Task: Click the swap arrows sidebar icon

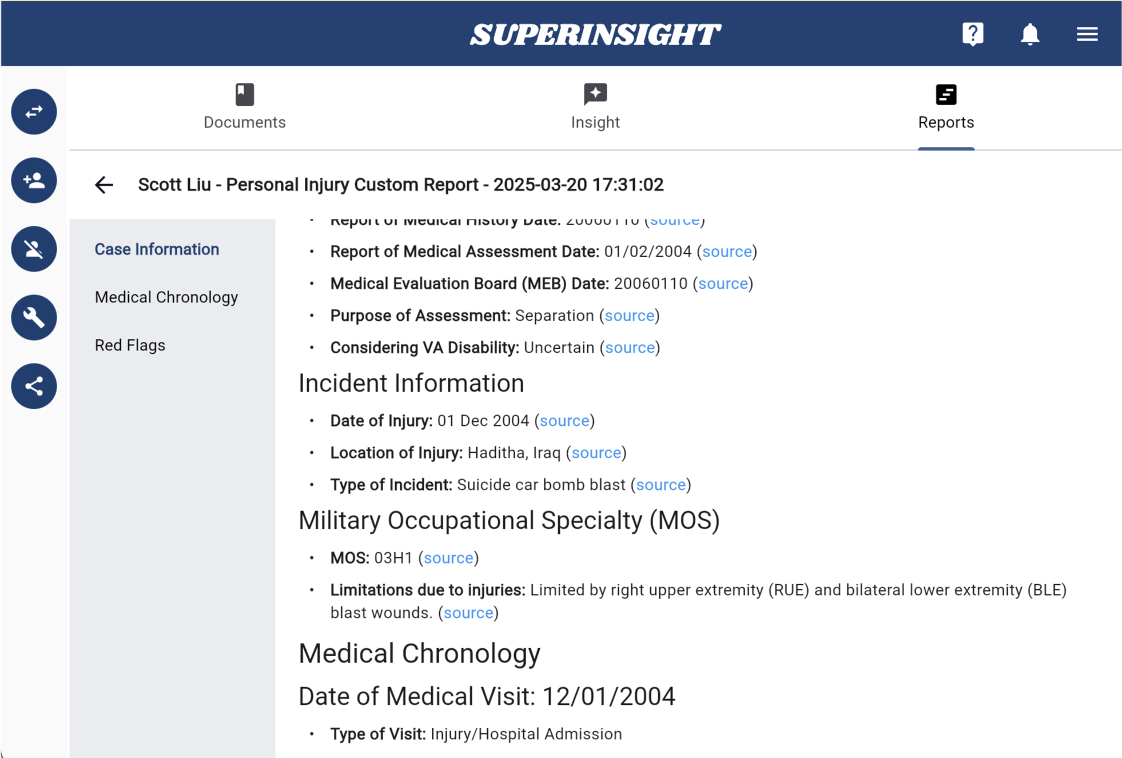Action: 34,111
